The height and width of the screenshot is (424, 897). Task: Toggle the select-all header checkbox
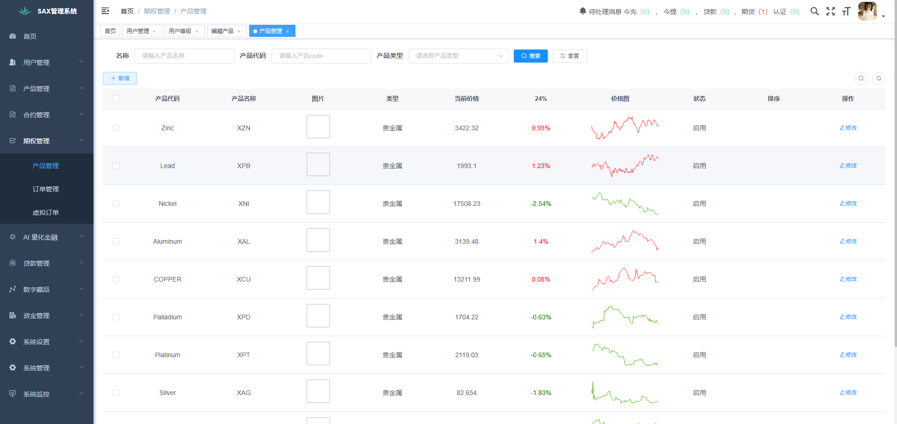pos(116,99)
